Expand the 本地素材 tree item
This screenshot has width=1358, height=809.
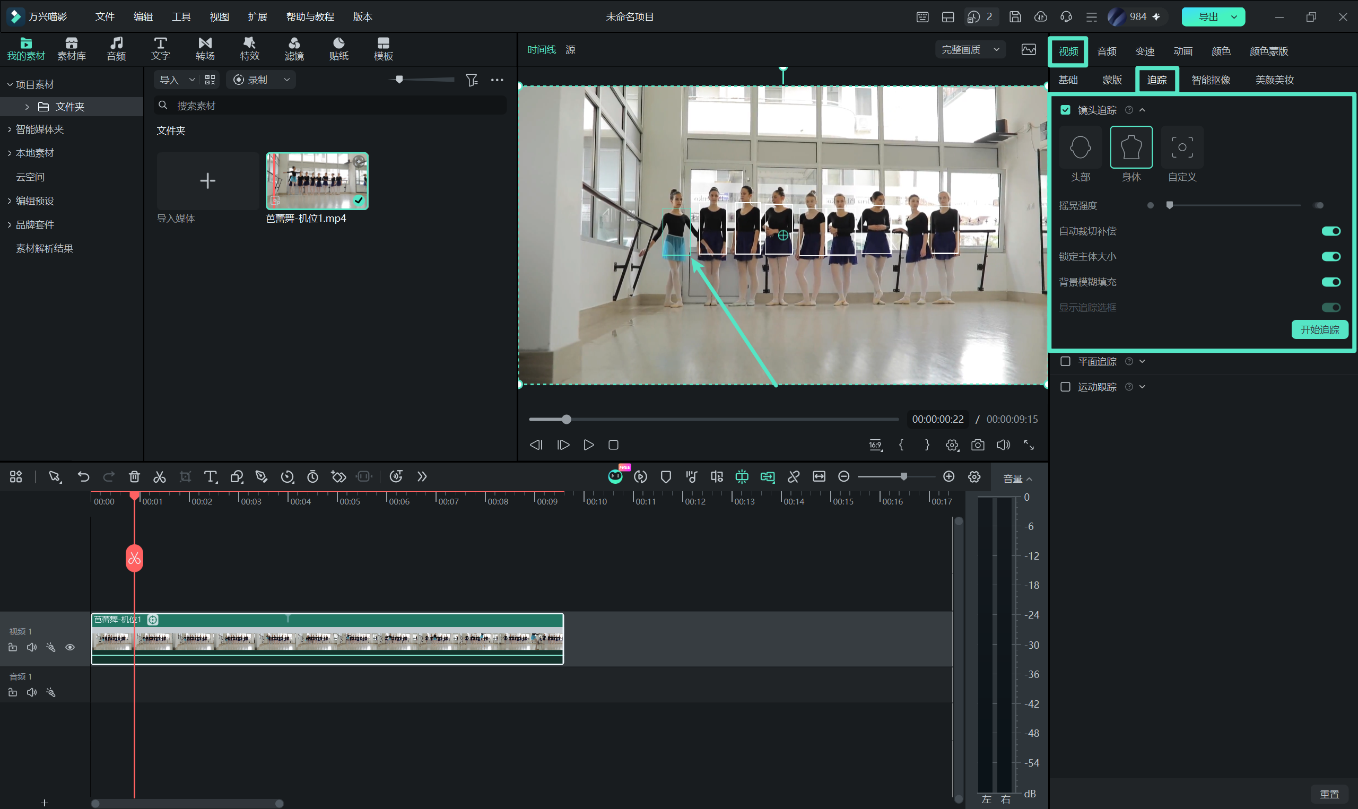[x=10, y=153]
